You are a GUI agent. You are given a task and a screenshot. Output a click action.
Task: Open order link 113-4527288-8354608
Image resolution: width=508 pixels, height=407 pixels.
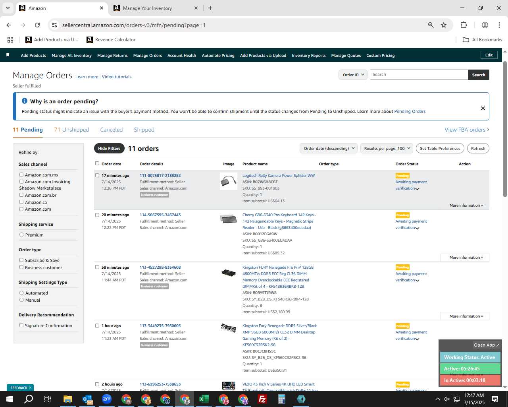pyautogui.click(x=160, y=267)
